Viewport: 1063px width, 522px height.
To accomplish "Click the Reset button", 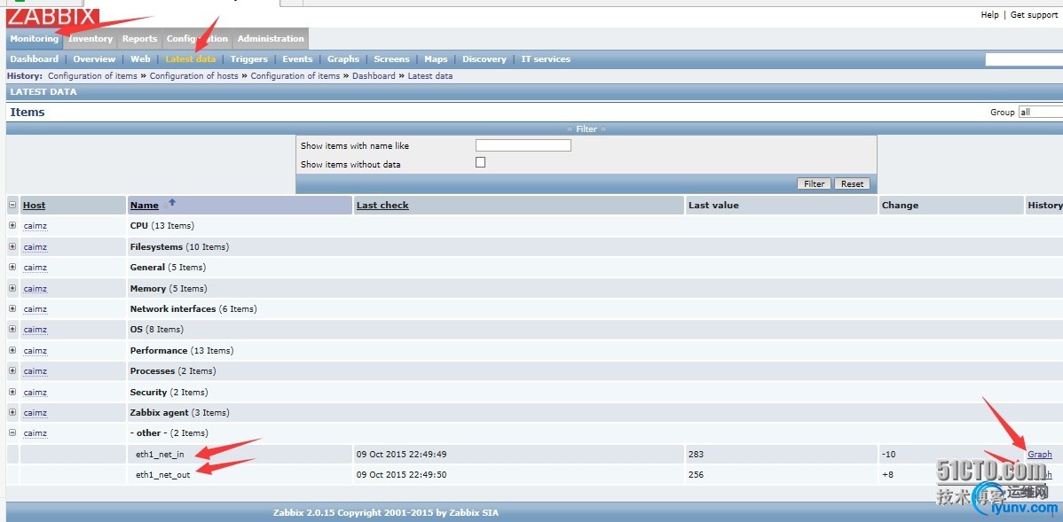I will 852,183.
